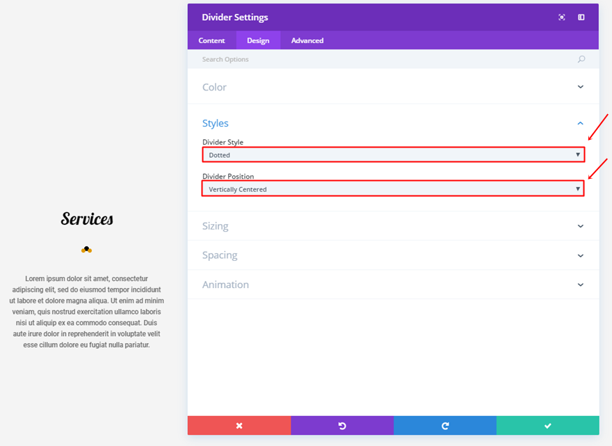Click the green save checkmark button
This screenshot has width=612, height=446.
548,425
